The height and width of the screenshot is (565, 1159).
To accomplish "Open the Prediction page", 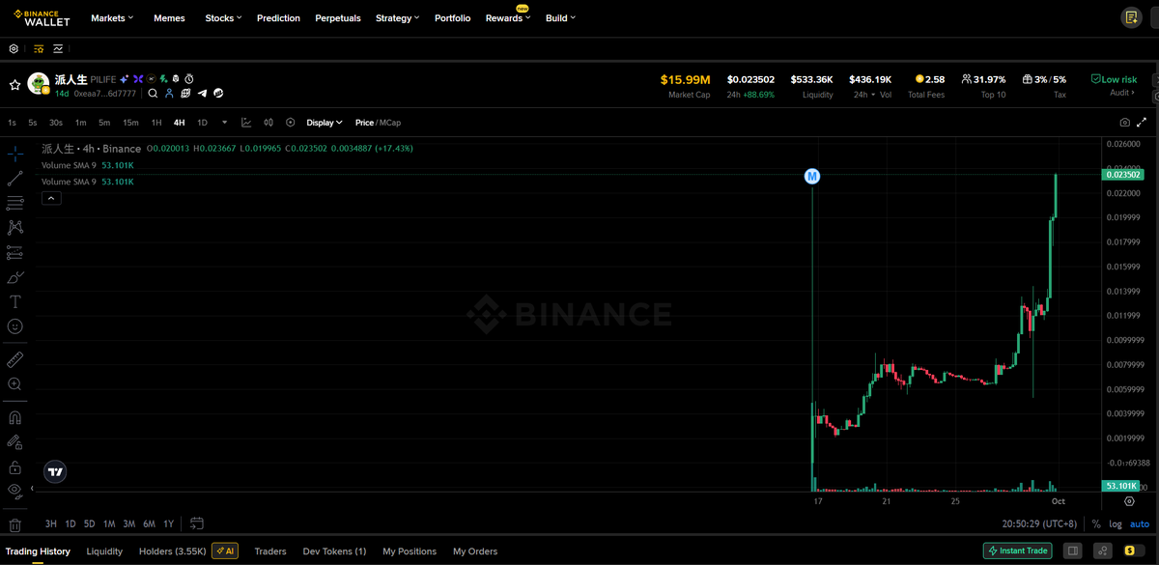I will pyautogui.click(x=278, y=17).
